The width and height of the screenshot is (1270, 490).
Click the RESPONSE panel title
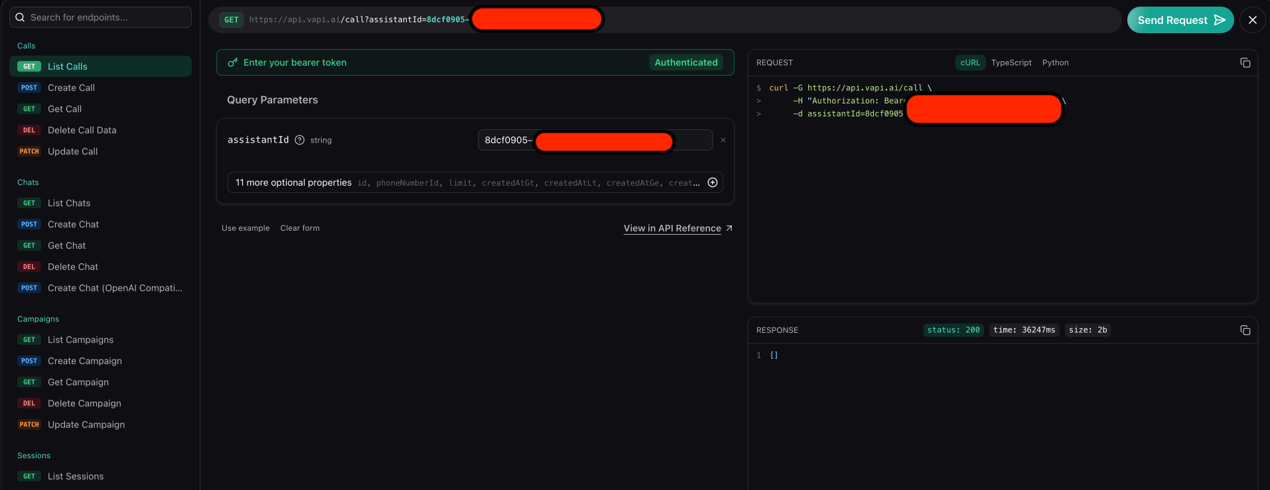coord(777,330)
